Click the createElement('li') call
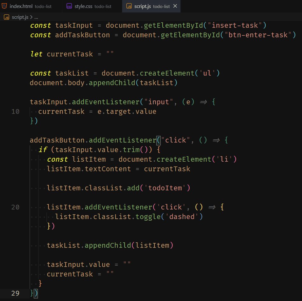302x301 pixels. coord(196,159)
